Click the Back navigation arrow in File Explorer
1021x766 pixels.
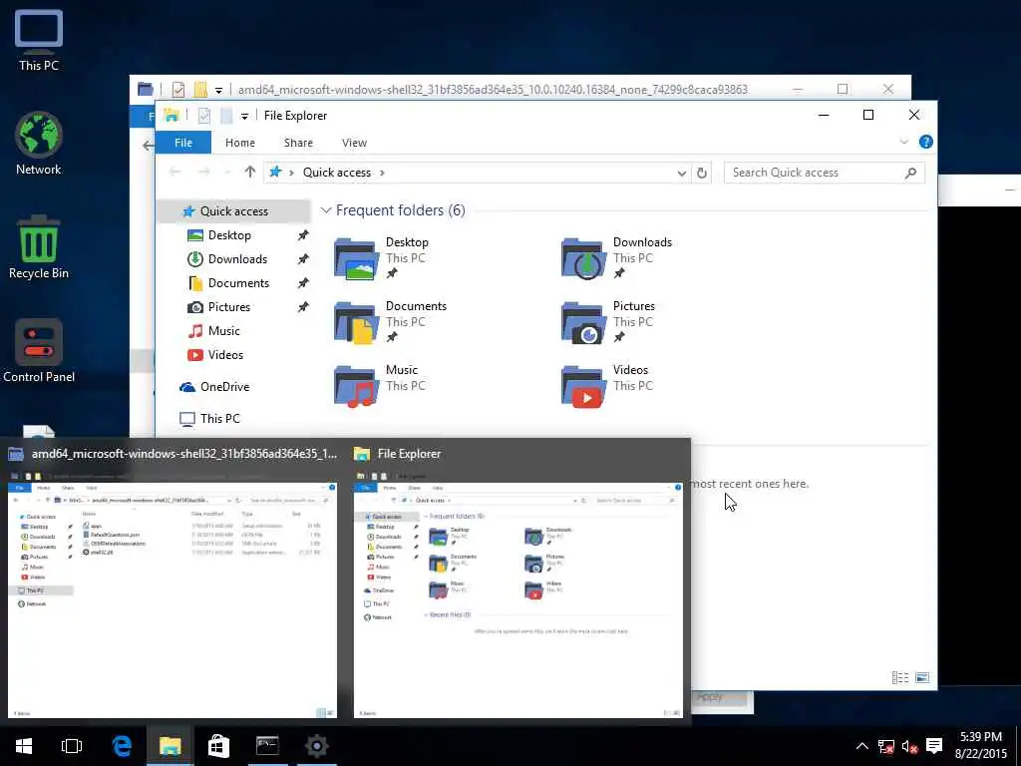pyautogui.click(x=174, y=172)
